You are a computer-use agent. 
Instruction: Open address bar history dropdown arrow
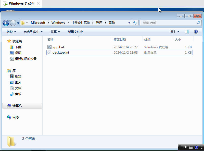(129, 23)
